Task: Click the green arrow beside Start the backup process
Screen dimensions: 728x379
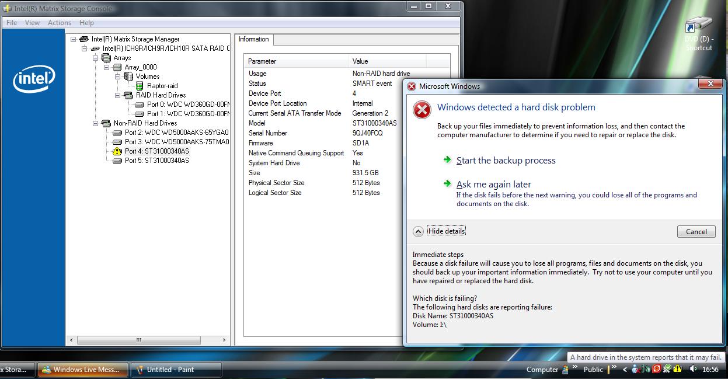Action: pos(447,159)
